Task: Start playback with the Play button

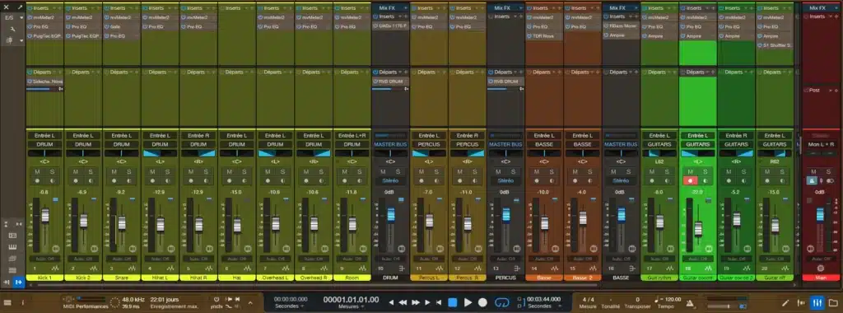Action: pos(468,303)
